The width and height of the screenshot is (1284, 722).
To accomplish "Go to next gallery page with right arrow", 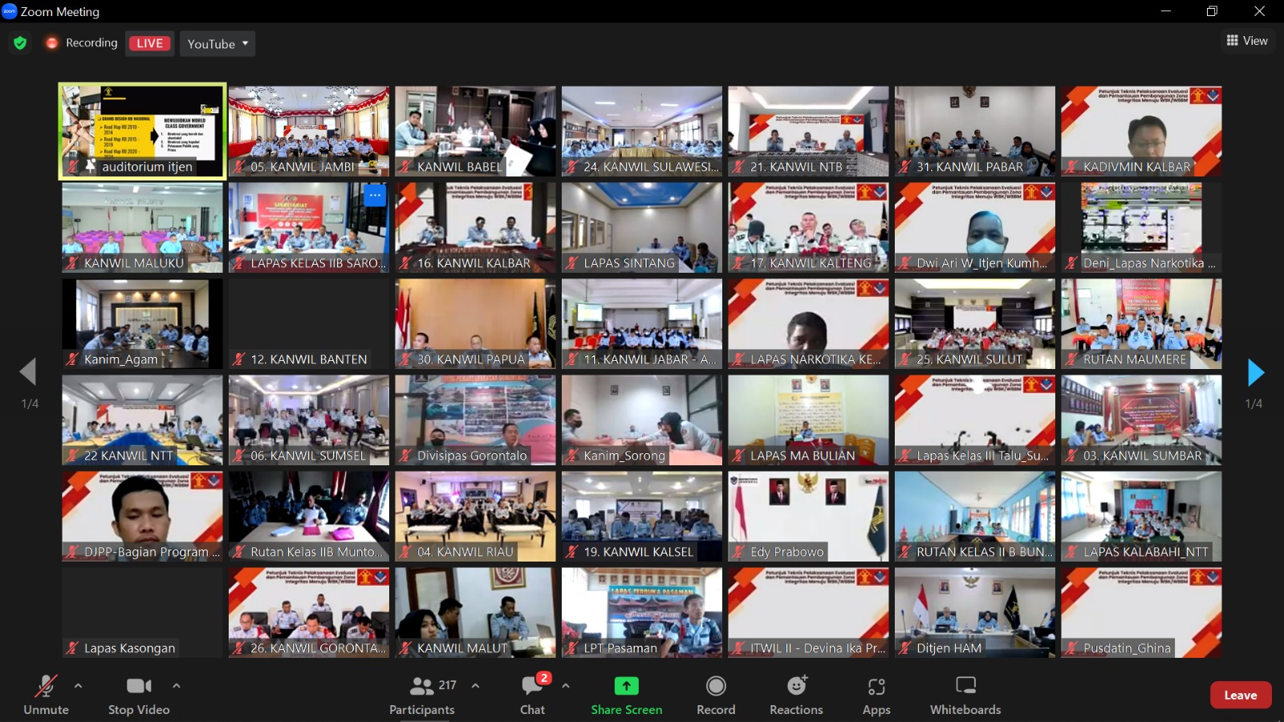I will 1256,372.
